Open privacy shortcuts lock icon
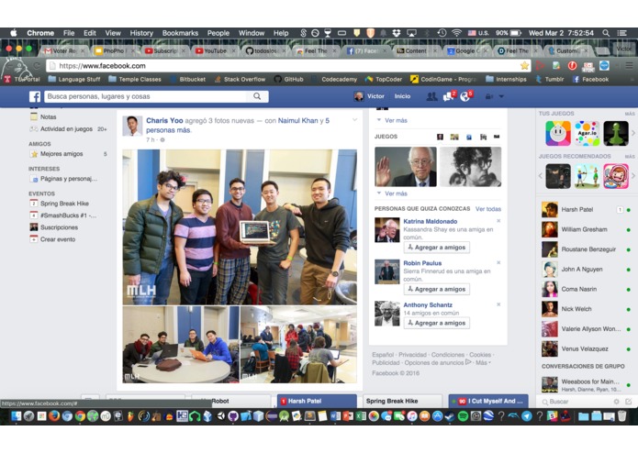The width and height of the screenshot is (638, 453). pyautogui.click(x=489, y=96)
